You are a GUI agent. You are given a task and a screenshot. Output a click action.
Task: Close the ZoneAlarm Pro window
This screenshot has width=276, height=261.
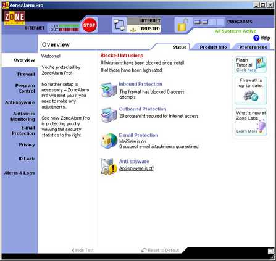tap(270, 5)
